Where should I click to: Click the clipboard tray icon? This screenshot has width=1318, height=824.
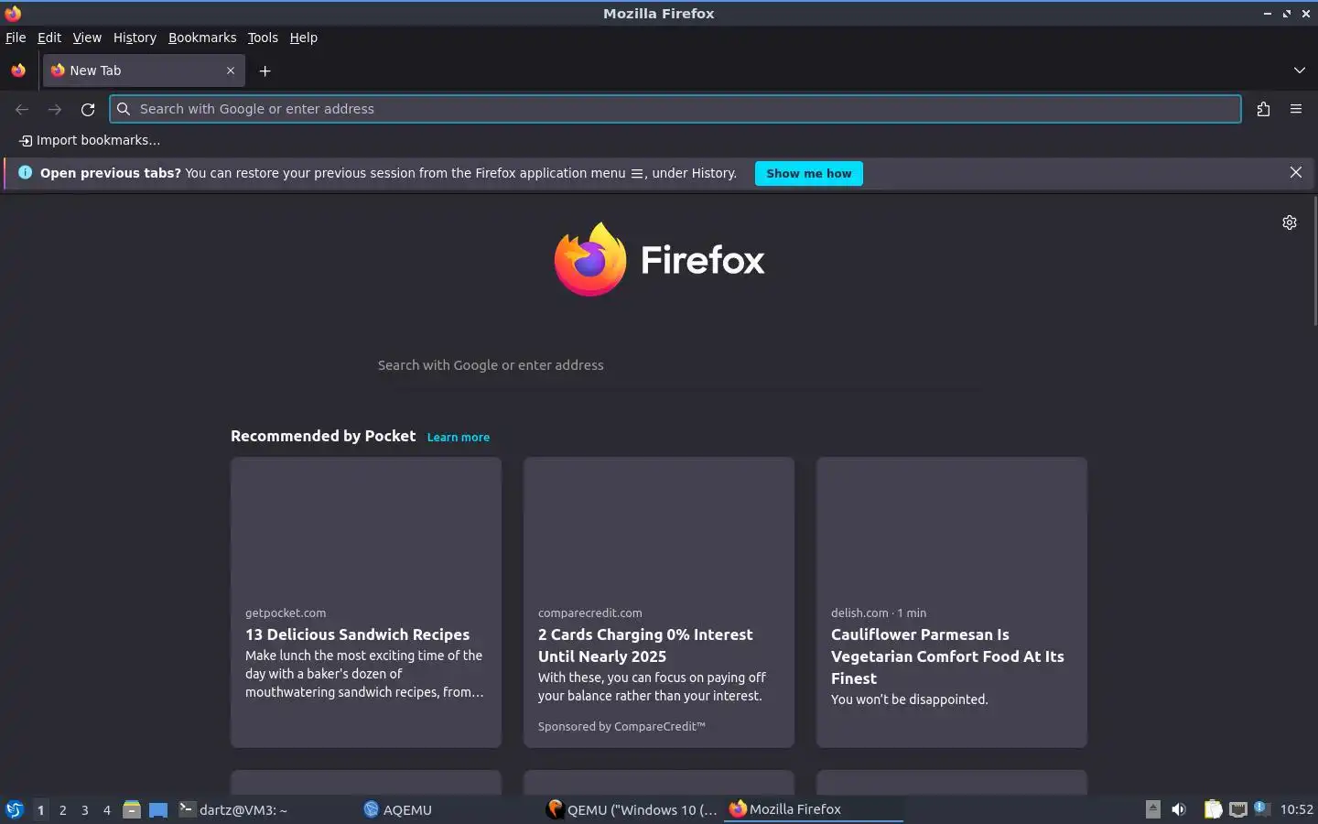(x=1213, y=809)
